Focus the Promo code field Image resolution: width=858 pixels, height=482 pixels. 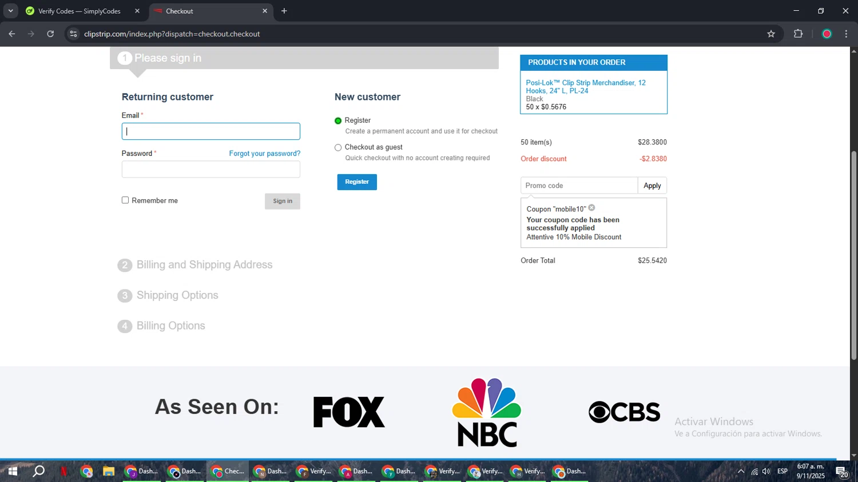[579, 186]
